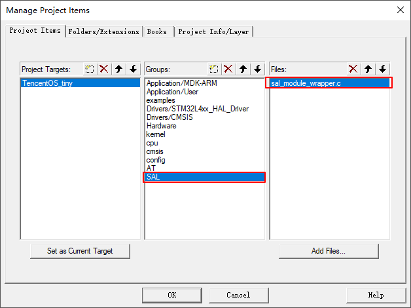This screenshot has height=308, width=411.
Task: Cancel the dialog
Action: (x=238, y=295)
